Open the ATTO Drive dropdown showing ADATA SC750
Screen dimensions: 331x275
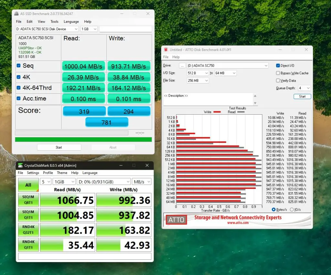pos(228,65)
